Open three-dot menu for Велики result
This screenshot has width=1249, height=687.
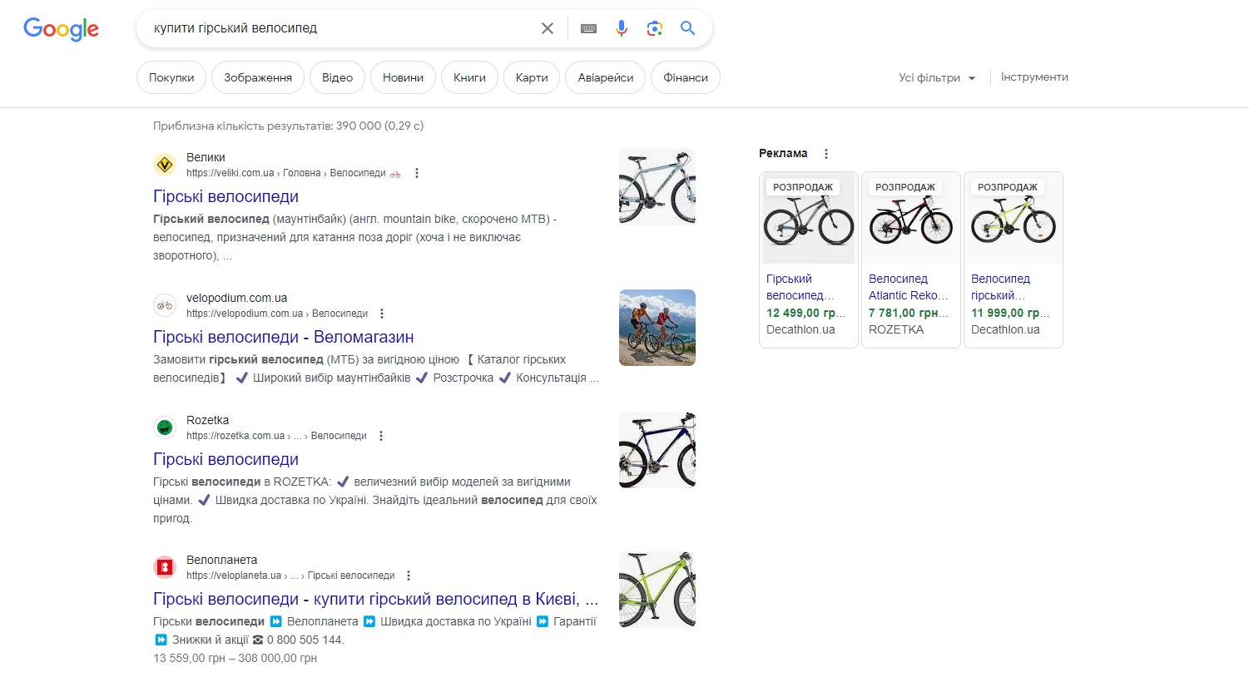pos(417,173)
